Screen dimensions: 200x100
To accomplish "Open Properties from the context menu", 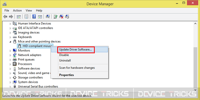I will tap(66, 75).
